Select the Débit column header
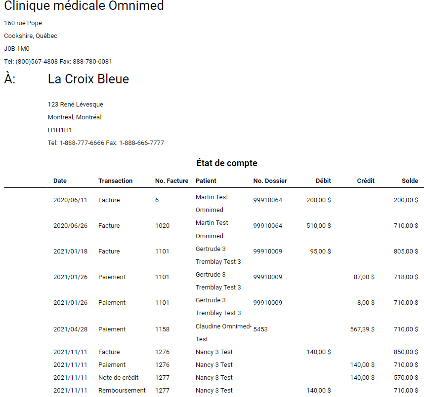Viewport: 424px width, 397px height. tap(323, 181)
